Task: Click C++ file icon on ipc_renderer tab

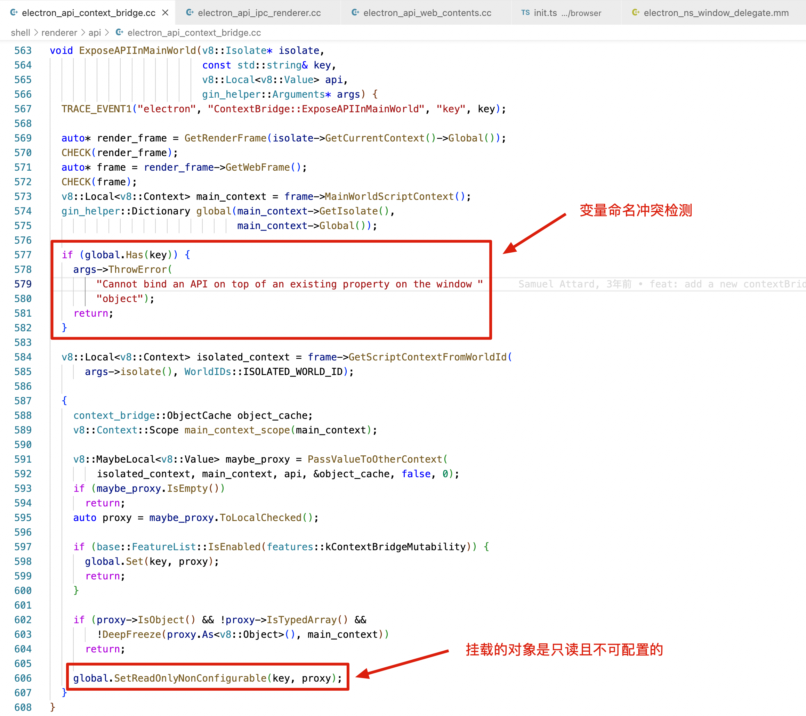Action: coord(190,13)
